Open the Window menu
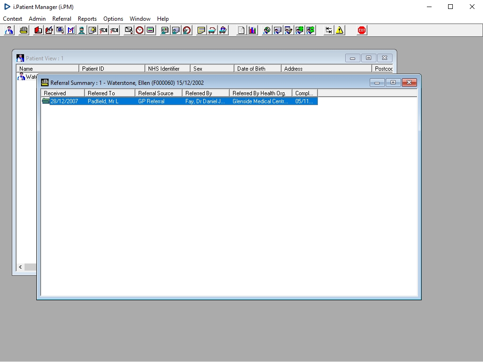 (140, 19)
